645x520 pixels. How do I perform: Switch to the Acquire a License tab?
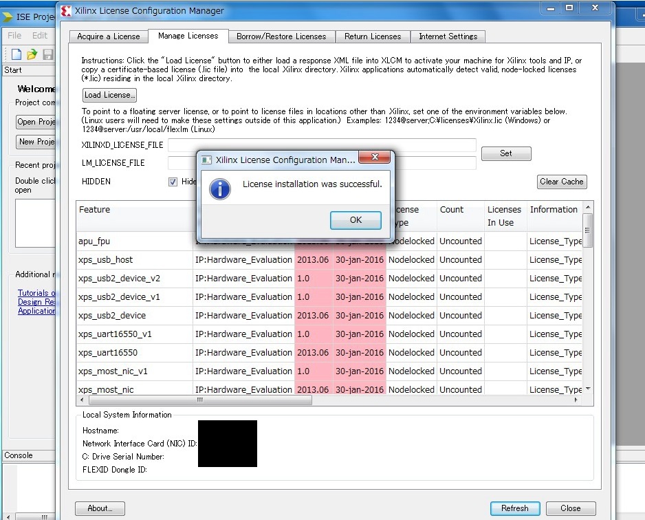click(108, 36)
